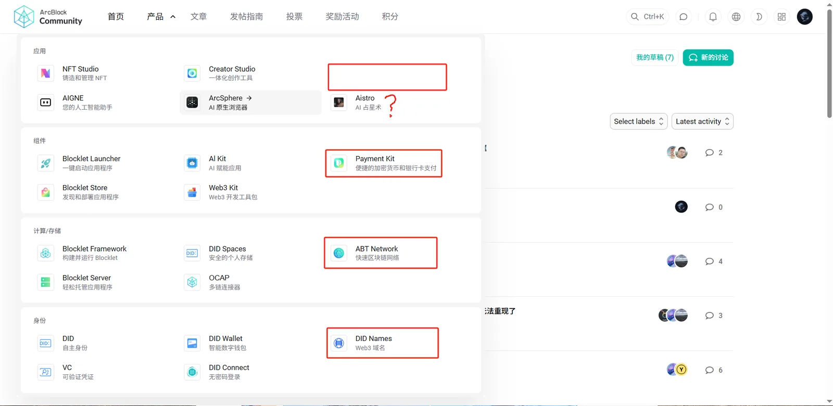The image size is (833, 406).
Task: Click the DID Names icon
Action: pyautogui.click(x=339, y=343)
